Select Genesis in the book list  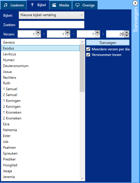pos(40,42)
